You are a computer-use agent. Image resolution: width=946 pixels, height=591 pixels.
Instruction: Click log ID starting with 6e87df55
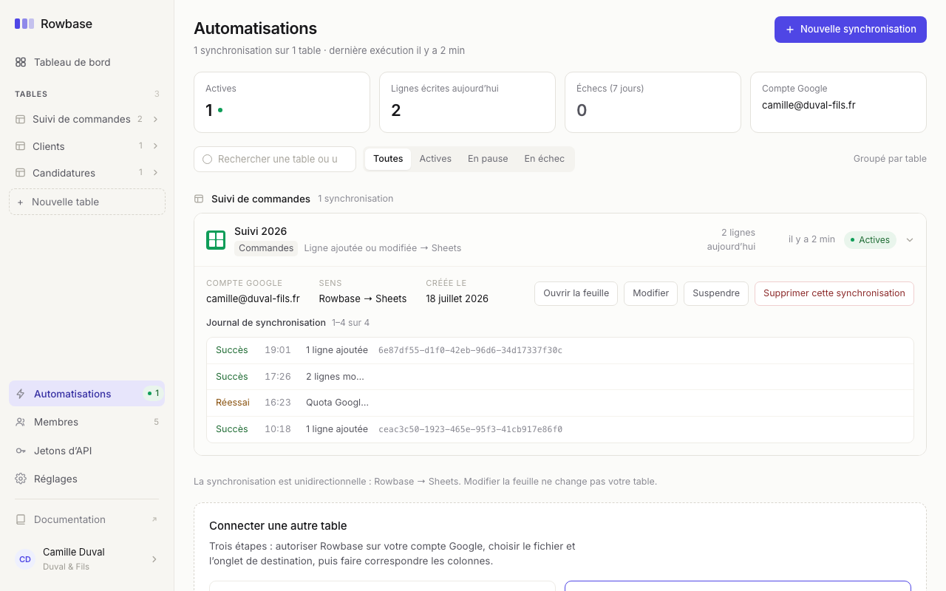(470, 350)
